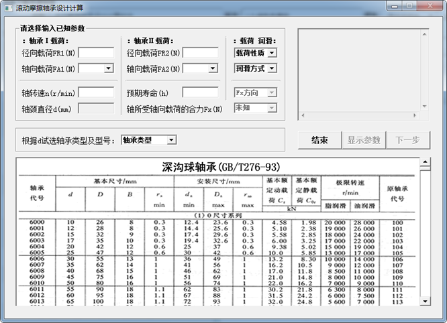Click the (1) 0 尺寸系列 row label

point(218,215)
